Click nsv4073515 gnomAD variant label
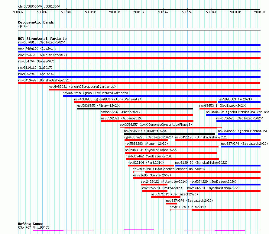 (x=96, y=93)
